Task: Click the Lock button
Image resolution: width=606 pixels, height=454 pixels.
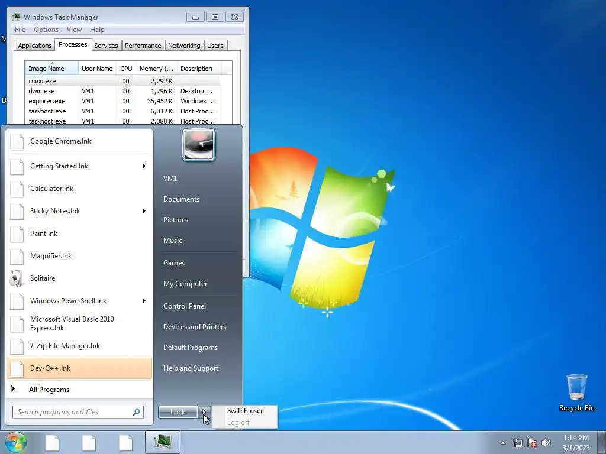Action: (x=178, y=412)
